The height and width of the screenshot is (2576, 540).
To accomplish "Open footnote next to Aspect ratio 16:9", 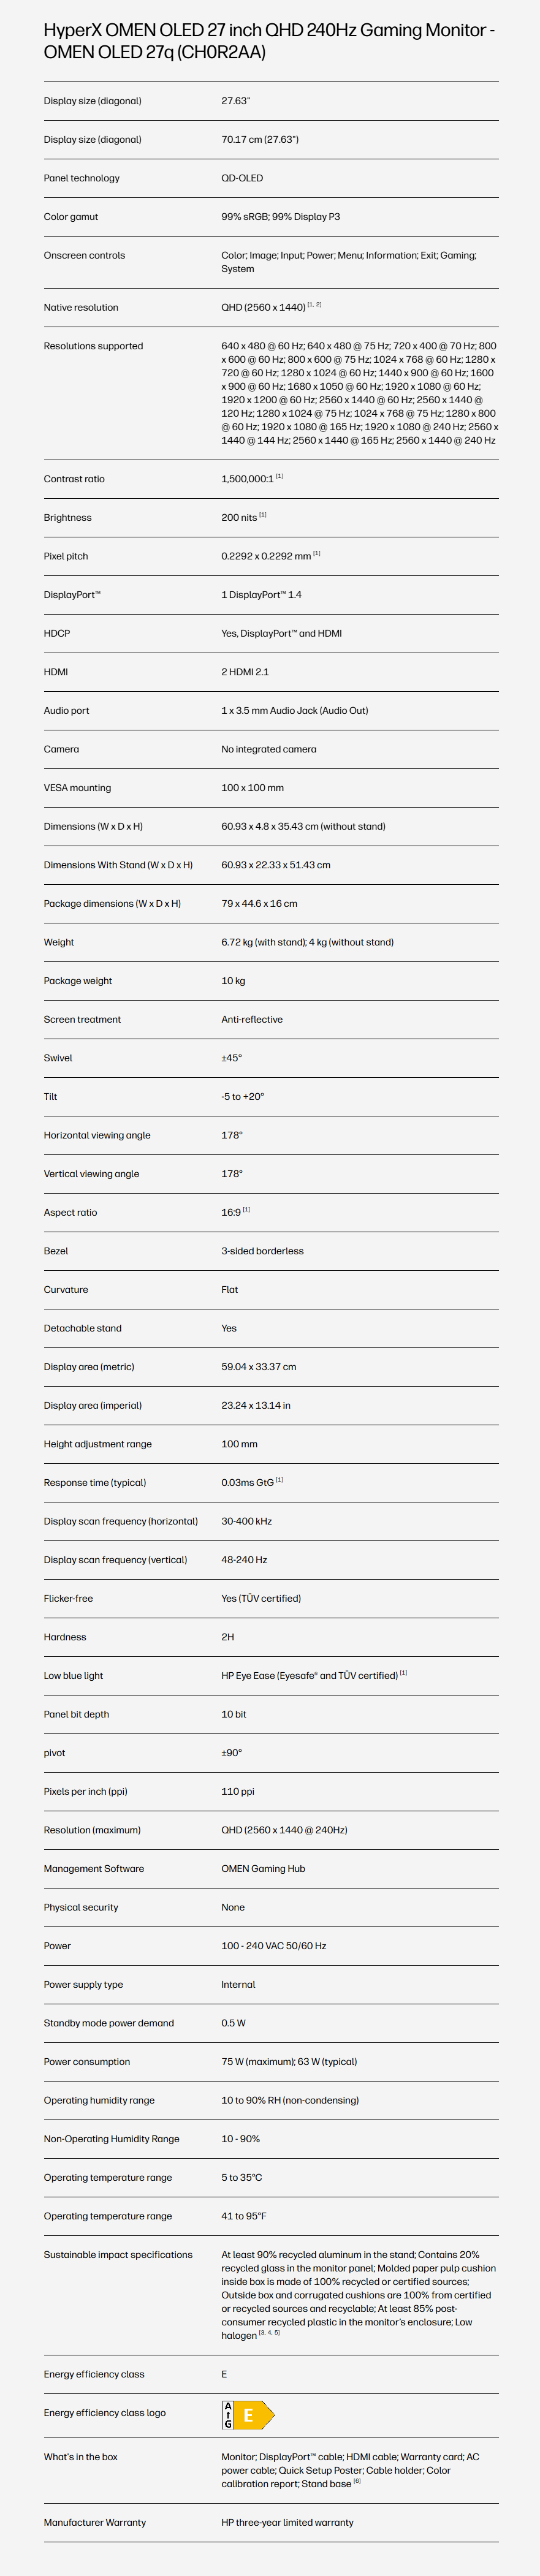I will tap(246, 1209).
